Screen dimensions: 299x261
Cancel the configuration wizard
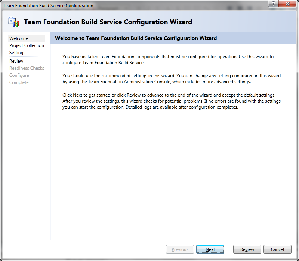277,249
